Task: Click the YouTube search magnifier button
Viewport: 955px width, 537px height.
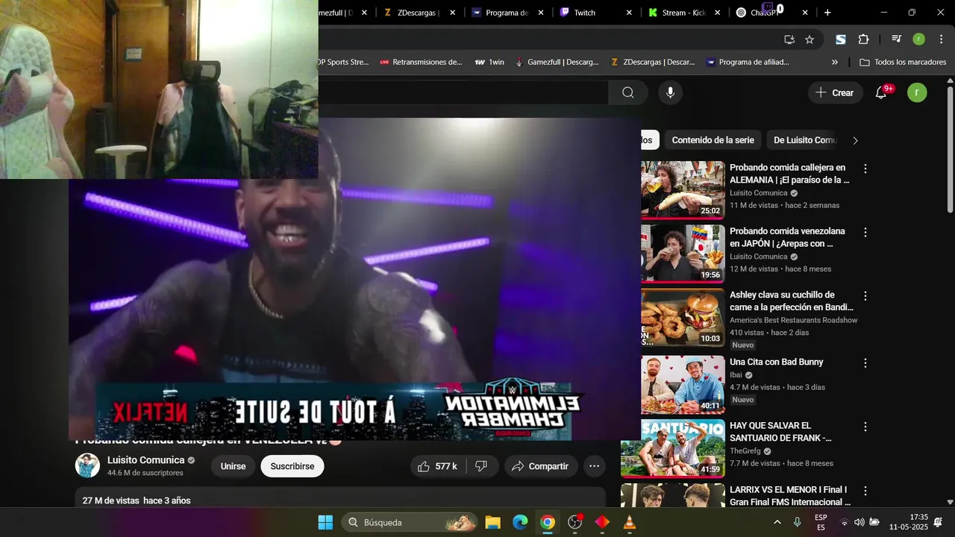Action: 628,92
